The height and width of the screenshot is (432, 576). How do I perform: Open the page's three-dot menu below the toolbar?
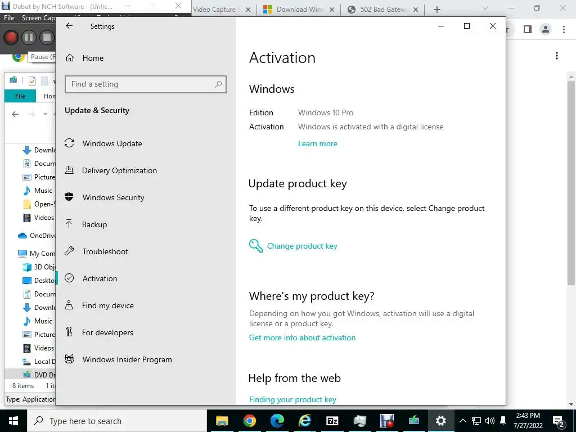[x=557, y=56]
